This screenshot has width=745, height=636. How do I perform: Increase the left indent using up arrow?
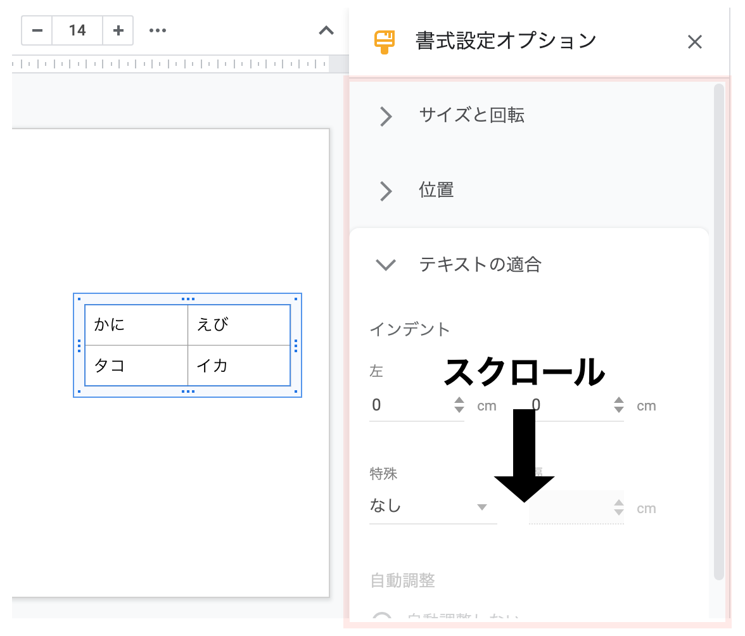tap(459, 400)
